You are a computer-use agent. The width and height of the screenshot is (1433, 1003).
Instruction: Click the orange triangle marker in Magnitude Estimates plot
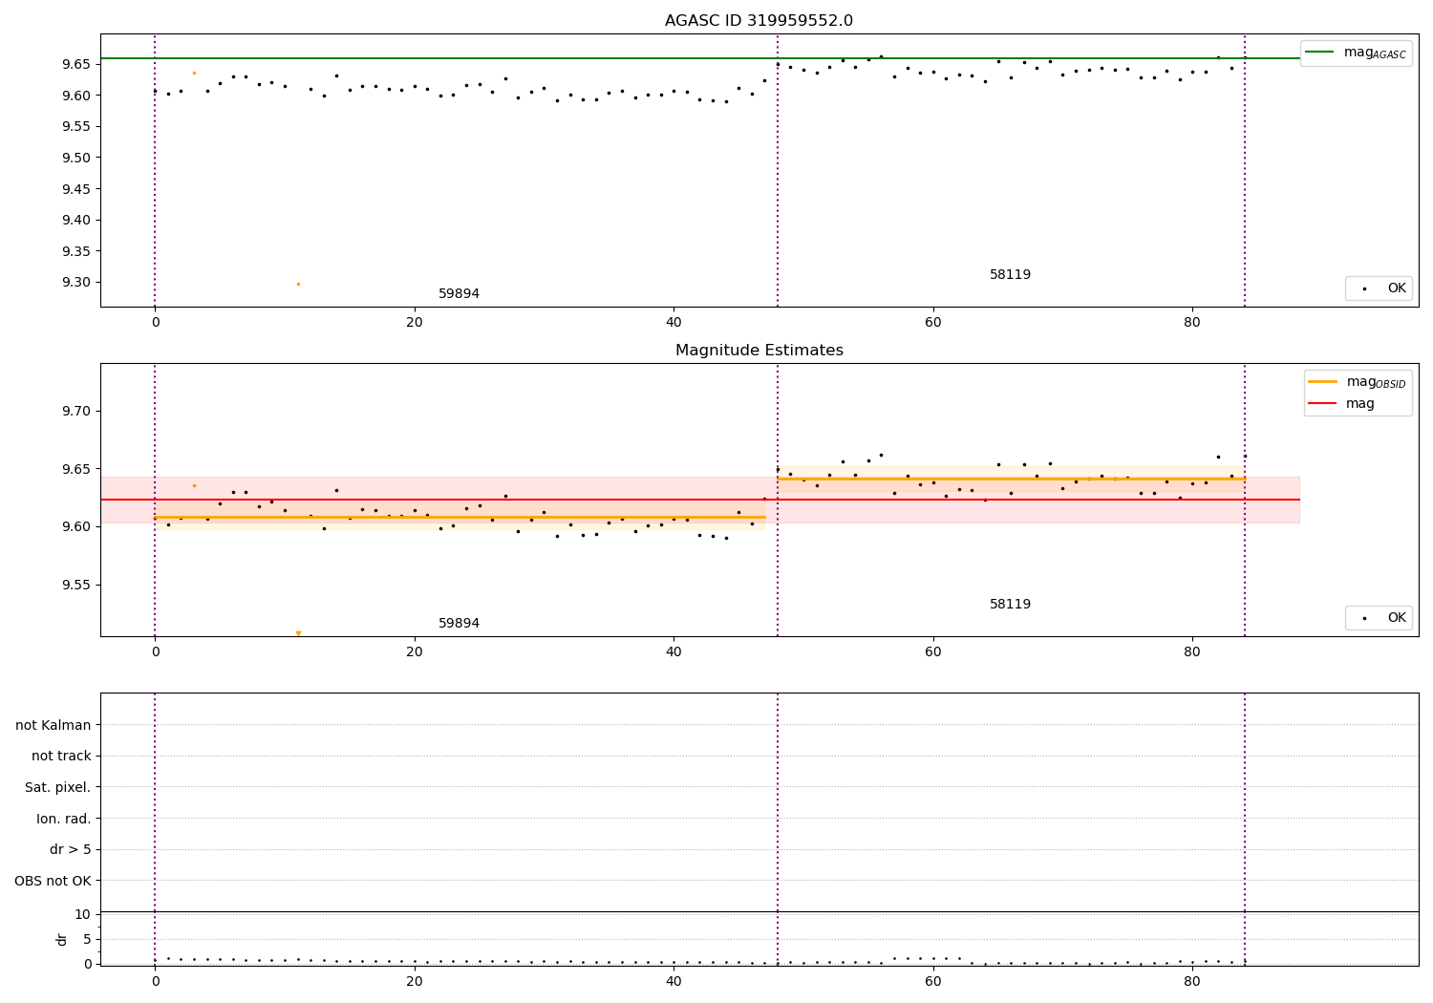click(298, 633)
